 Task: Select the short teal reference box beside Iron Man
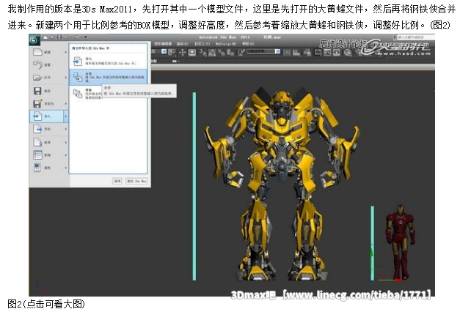pos(372,243)
